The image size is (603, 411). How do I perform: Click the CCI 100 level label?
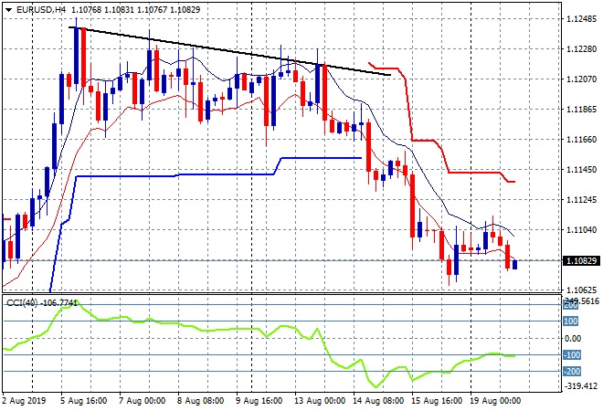pyautogui.click(x=571, y=321)
